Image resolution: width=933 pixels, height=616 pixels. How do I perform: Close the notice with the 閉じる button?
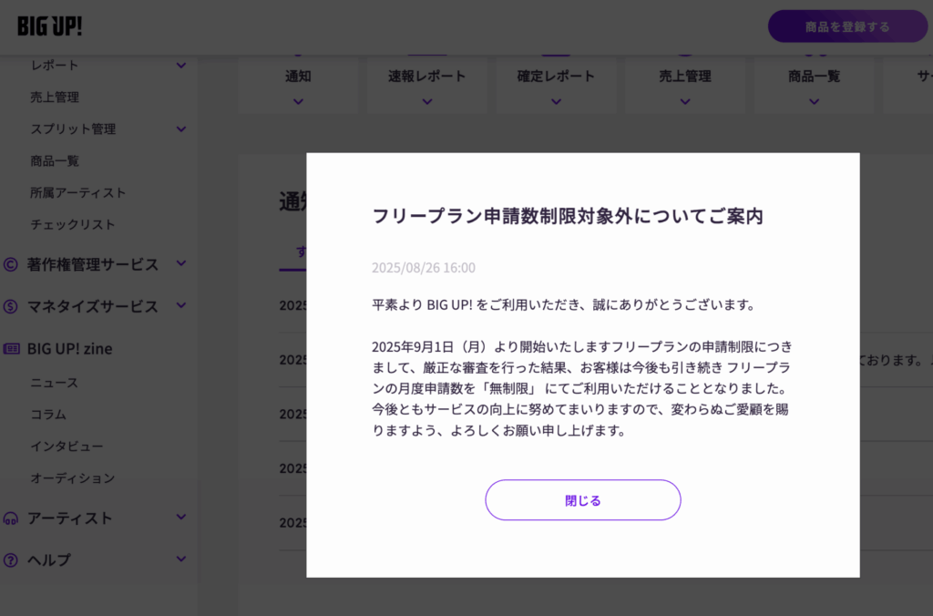(x=582, y=500)
